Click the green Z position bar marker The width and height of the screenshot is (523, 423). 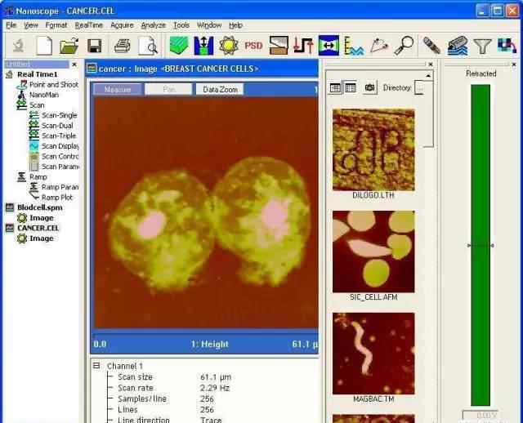click(481, 245)
